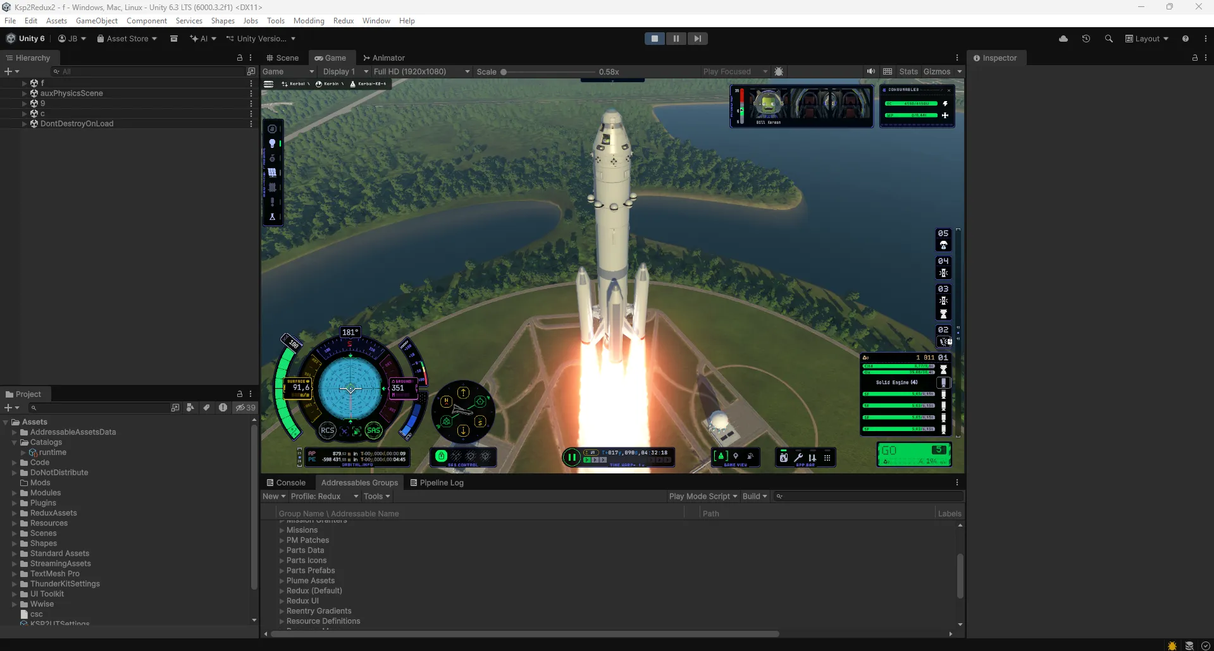Select the Bill Kerman crew portrait
Screen dimensions: 1214x651
(x=768, y=105)
